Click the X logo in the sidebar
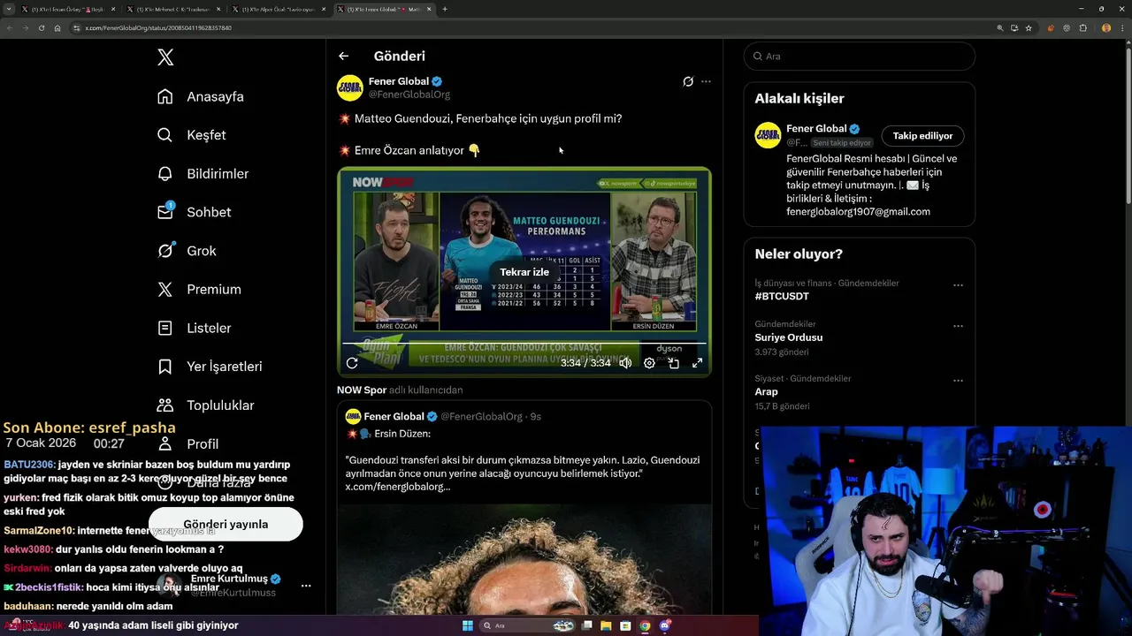Viewport: 1132px width, 636px height. point(165,57)
